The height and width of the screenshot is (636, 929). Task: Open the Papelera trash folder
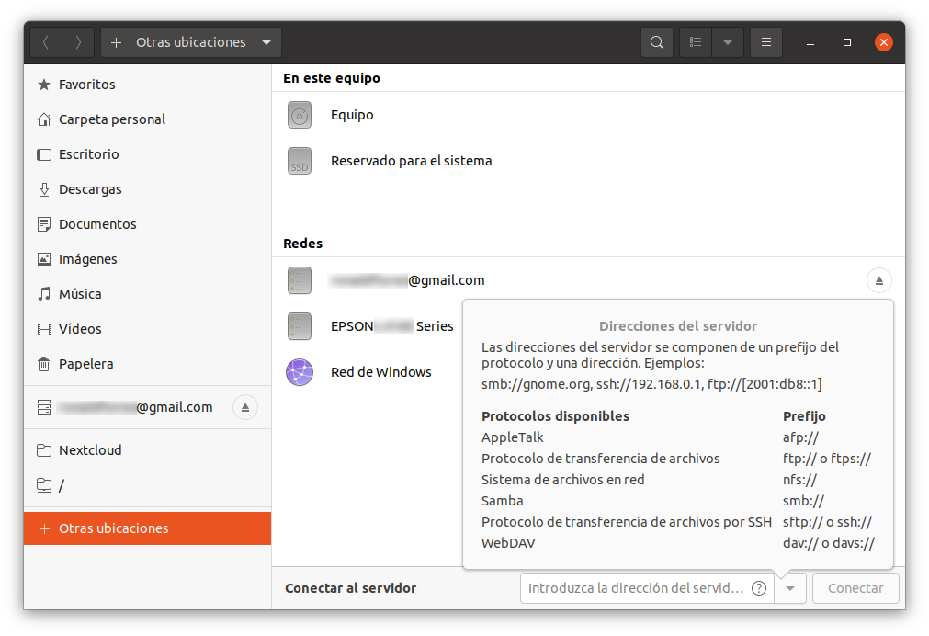tap(85, 364)
